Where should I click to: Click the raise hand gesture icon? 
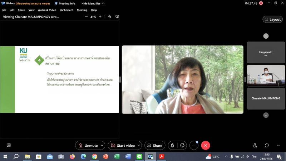(172, 146)
